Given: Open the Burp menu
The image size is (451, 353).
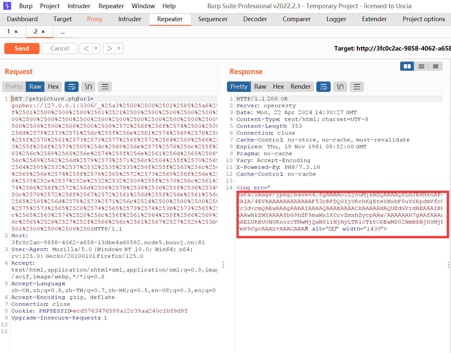Looking at the screenshot, I should 26,6.
